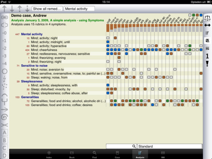Click the double-headed horizontal arrow icon
Viewport: 212px width, 159px height.
click(207, 25)
